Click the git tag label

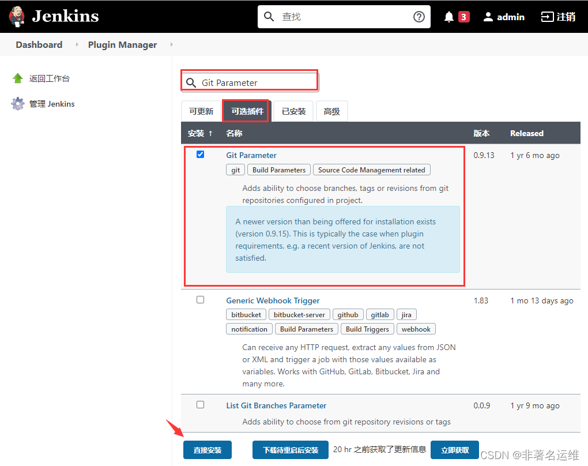point(236,170)
